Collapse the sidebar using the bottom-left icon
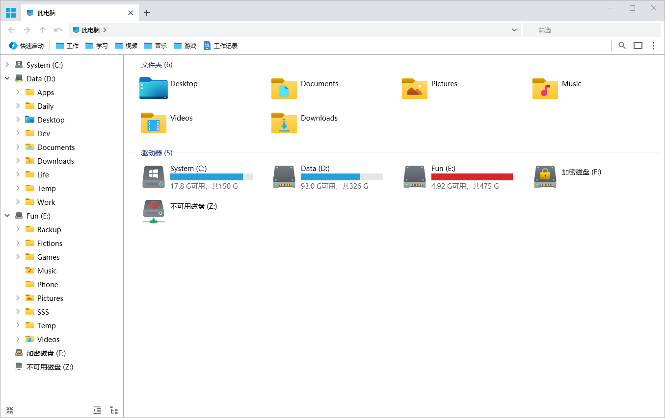This screenshot has height=418, width=665. tap(10, 410)
